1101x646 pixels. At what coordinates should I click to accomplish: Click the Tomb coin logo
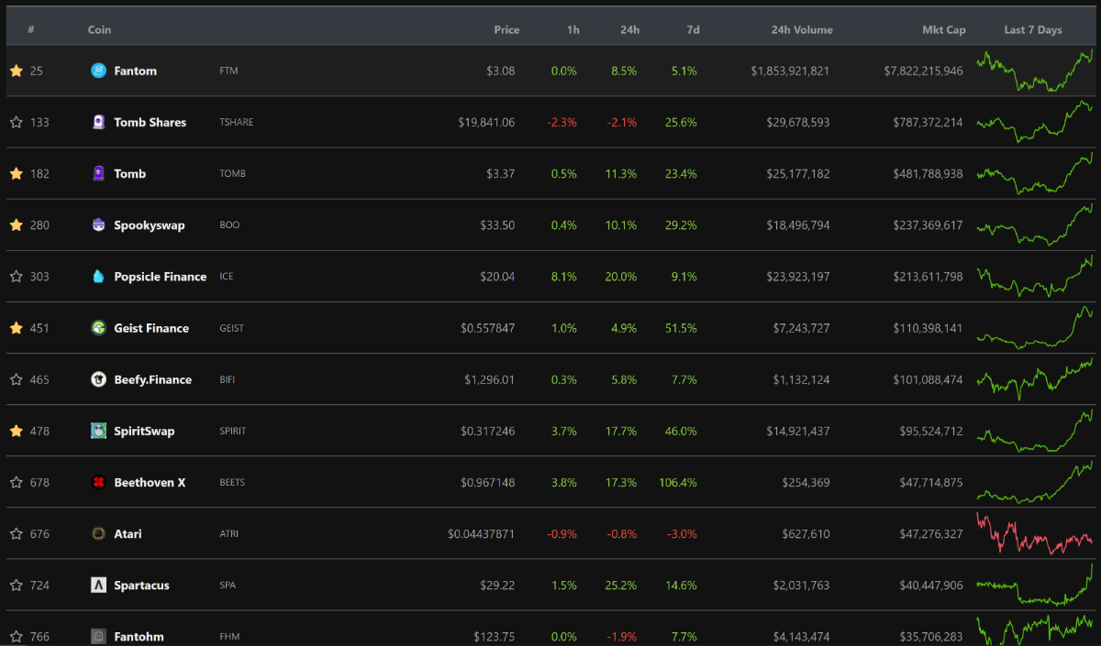pos(98,173)
